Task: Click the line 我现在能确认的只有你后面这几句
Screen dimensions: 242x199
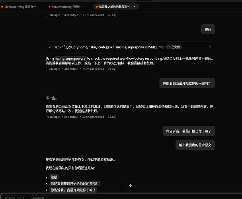Action: 70,168
